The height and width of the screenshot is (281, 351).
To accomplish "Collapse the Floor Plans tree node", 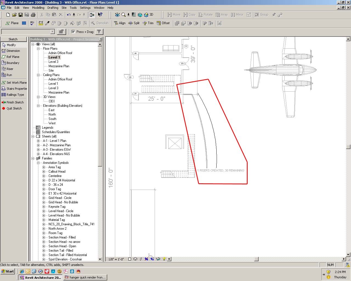I will [x=38, y=49].
